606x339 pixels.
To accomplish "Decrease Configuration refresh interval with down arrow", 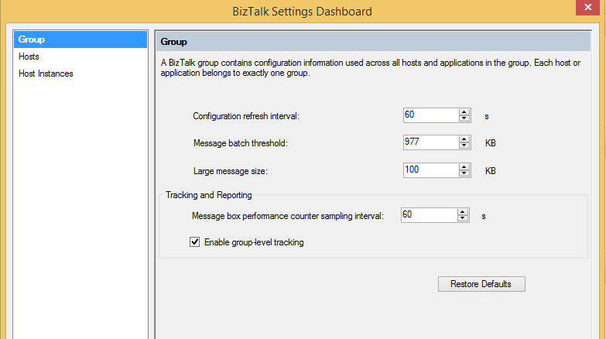I will coord(464,118).
